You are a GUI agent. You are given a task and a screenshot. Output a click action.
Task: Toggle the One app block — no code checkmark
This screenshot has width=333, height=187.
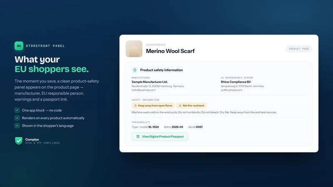17,110
